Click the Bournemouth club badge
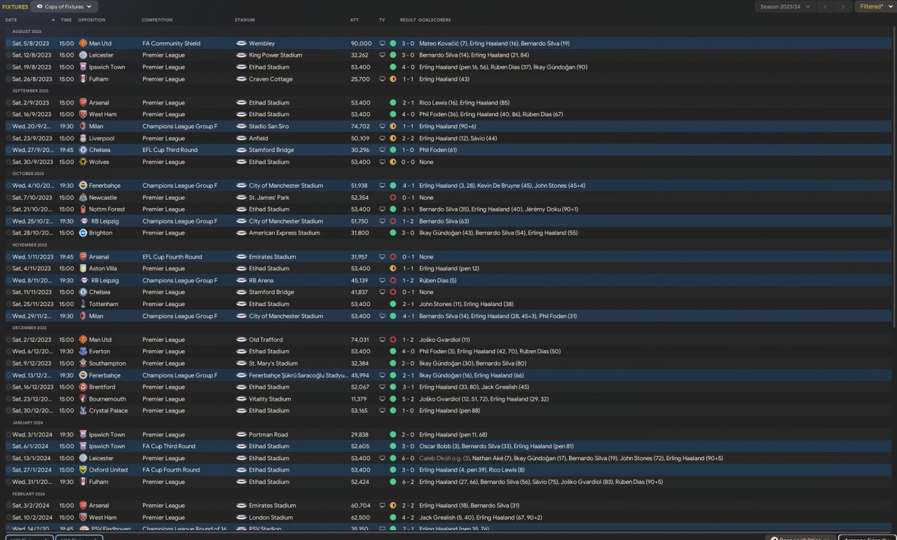 point(83,399)
